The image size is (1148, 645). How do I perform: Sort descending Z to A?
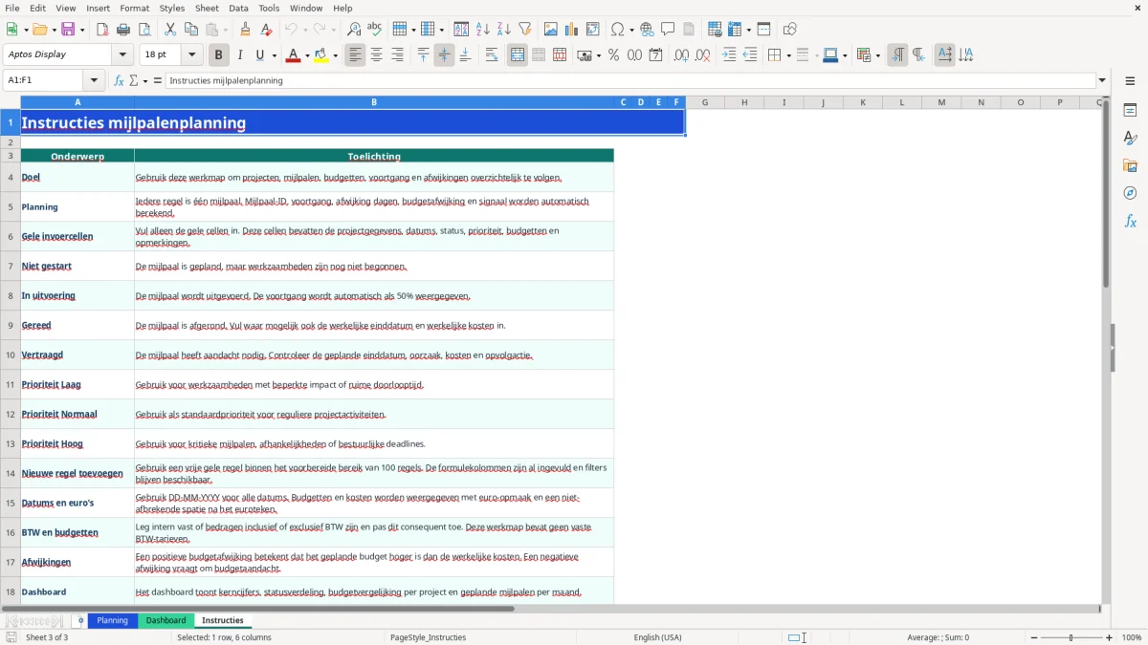[504, 30]
